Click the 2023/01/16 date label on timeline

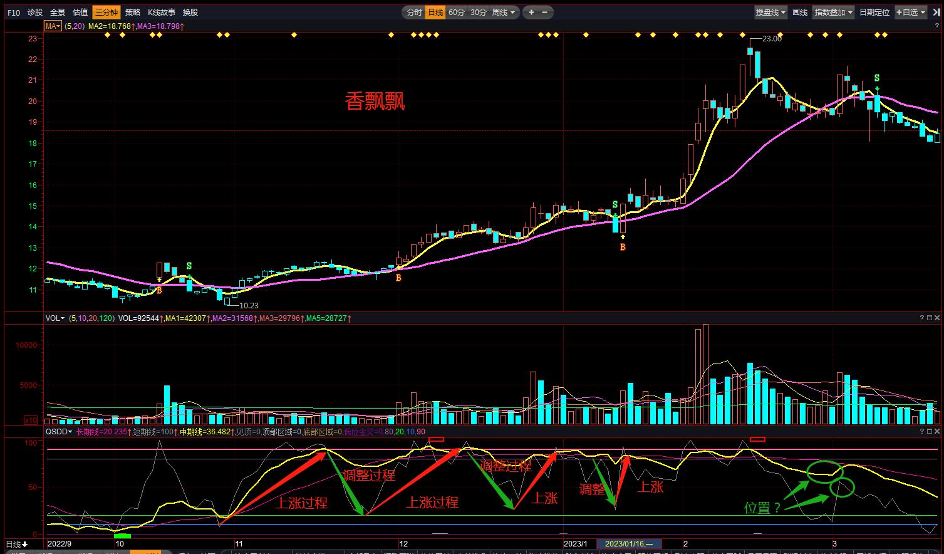pyautogui.click(x=628, y=544)
